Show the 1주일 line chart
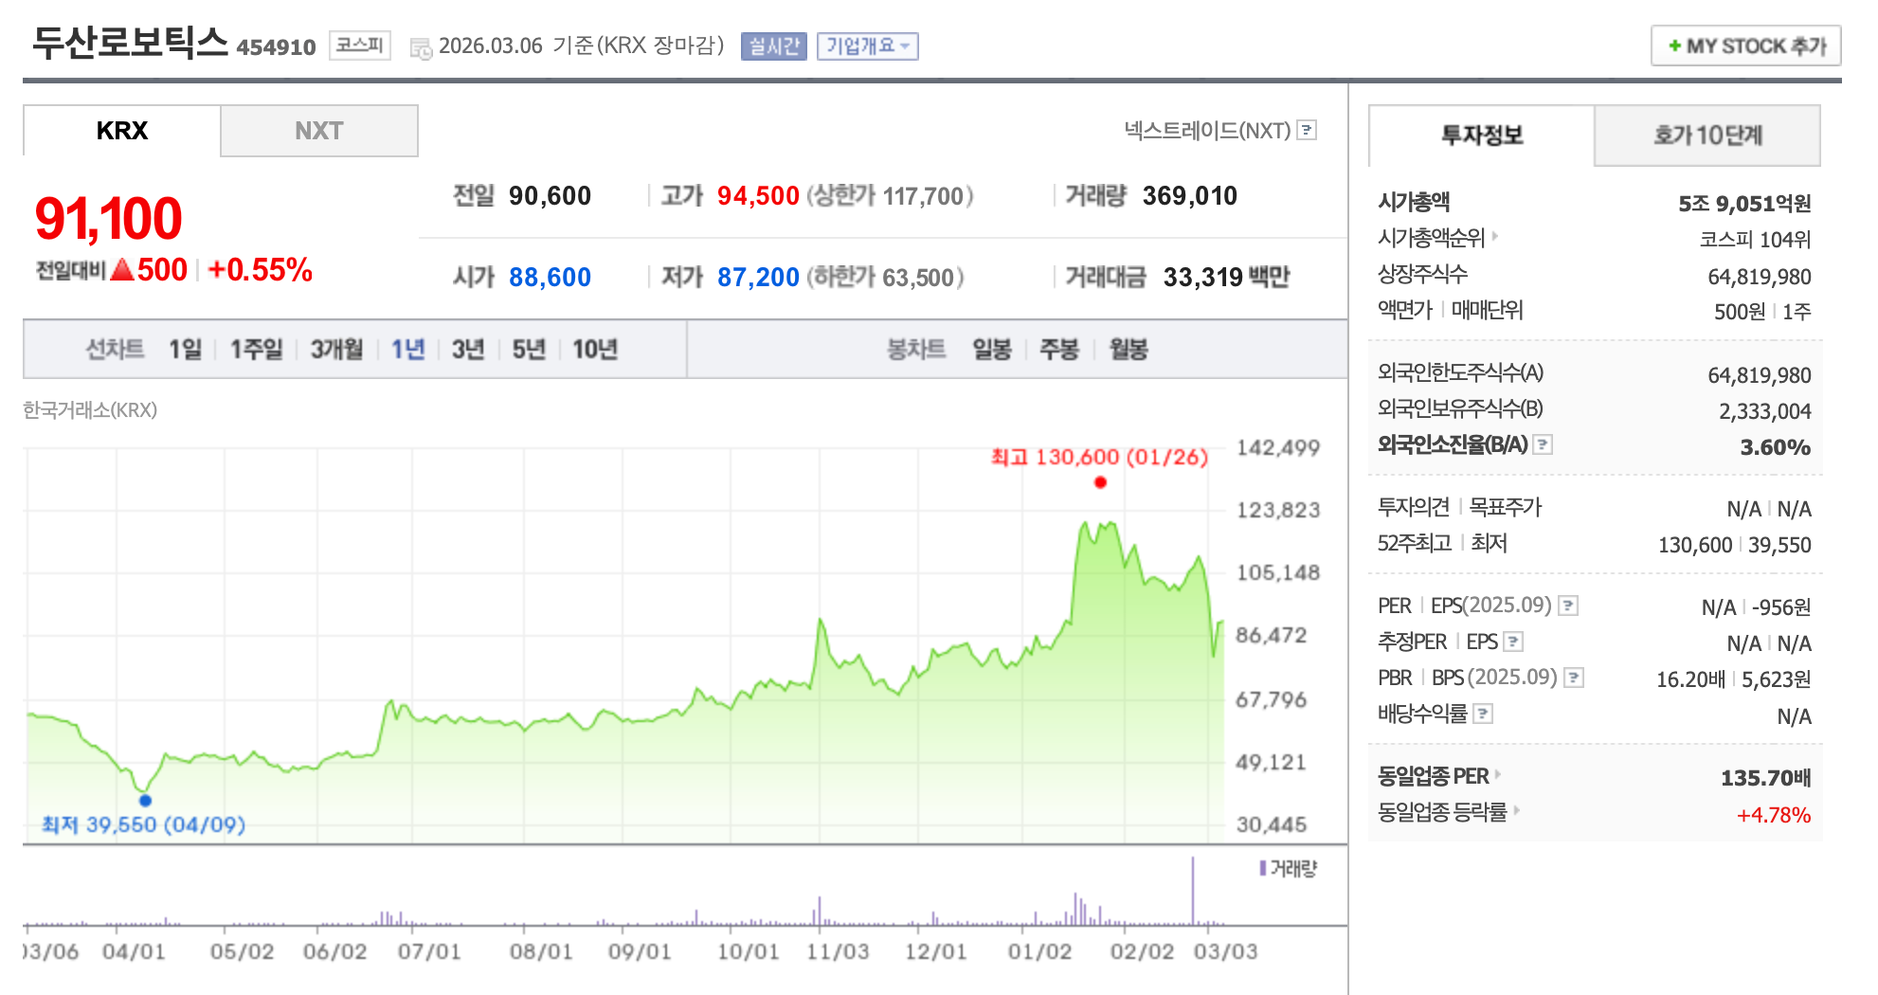The image size is (1878, 995). pyautogui.click(x=257, y=350)
